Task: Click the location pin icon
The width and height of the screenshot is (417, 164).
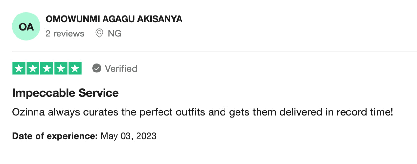Action: [99, 33]
